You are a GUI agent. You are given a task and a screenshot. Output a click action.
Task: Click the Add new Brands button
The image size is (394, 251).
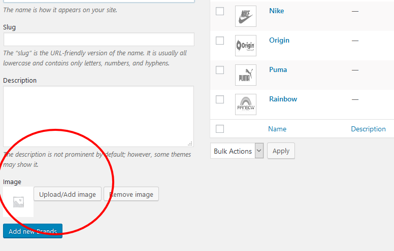pyautogui.click(x=32, y=231)
